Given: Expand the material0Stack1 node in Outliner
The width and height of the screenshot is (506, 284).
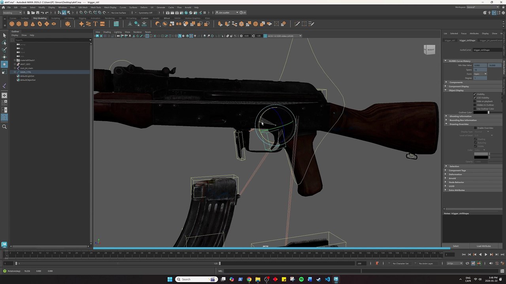Looking at the screenshot, I should (x=15, y=60).
